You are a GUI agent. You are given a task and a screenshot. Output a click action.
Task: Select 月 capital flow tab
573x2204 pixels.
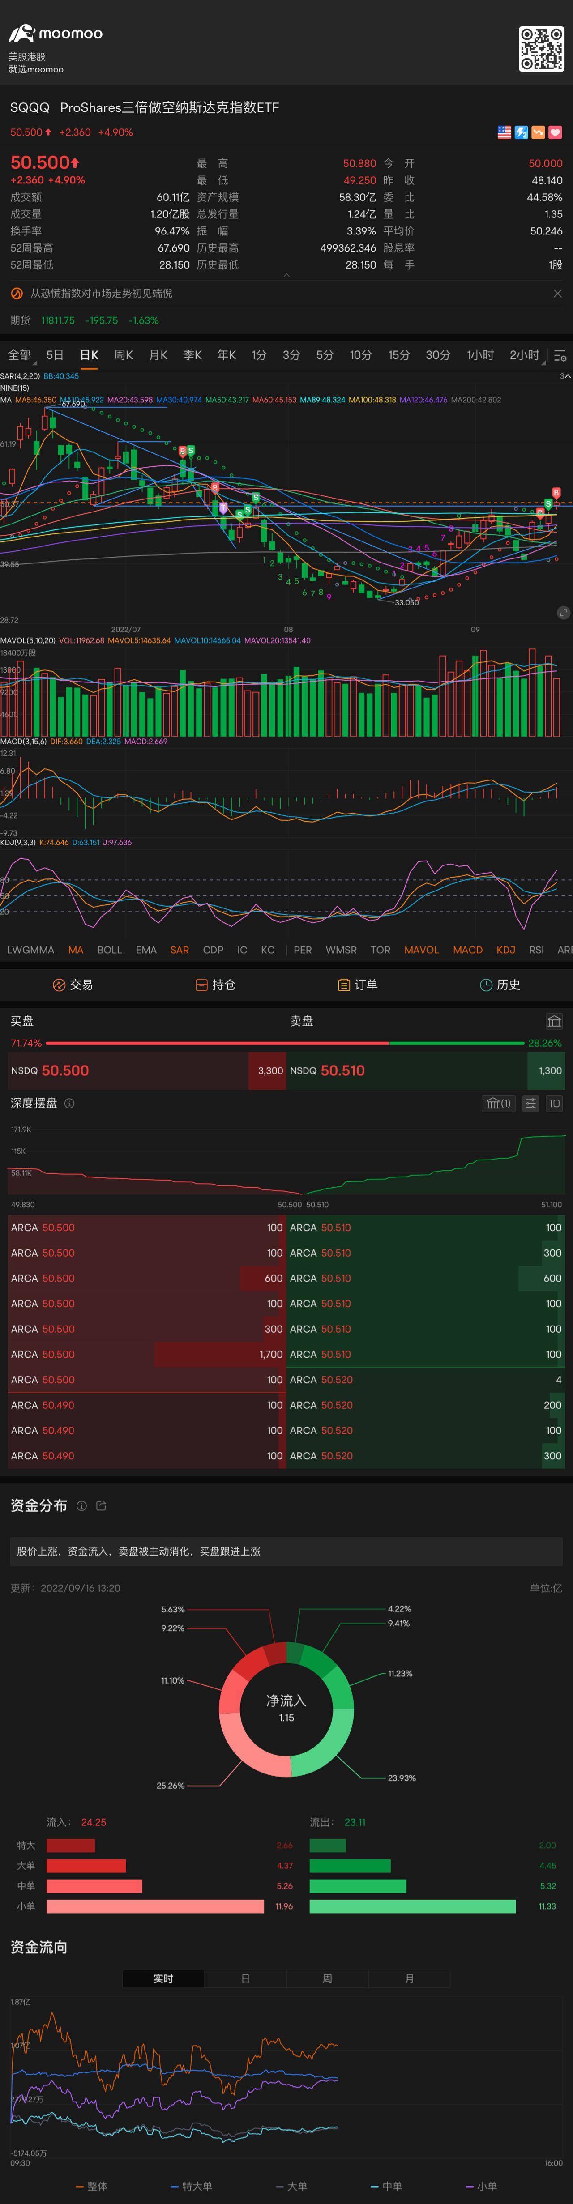tap(410, 1979)
